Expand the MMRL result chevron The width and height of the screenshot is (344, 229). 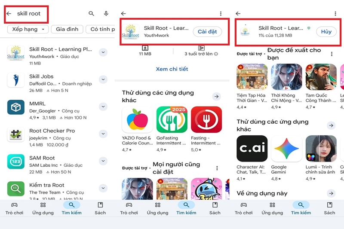pos(103,107)
